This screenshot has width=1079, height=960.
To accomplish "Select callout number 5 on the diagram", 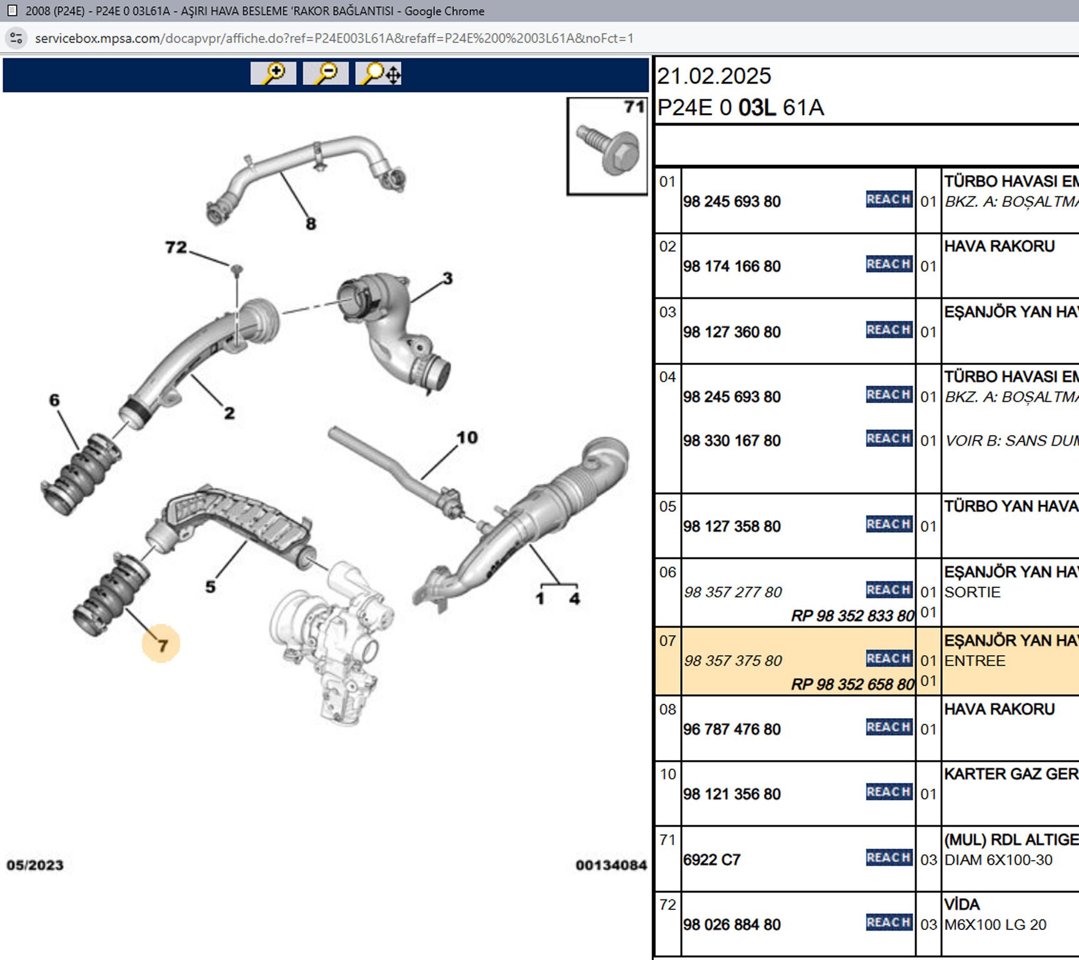I will click(x=211, y=587).
